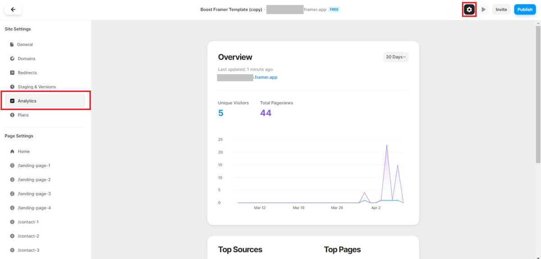
Task: Click the Redirects arrow icon
Action: point(12,73)
